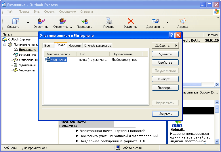The image size is (221, 152).
Task: Click the Подключение column header
Action: pyautogui.click(x=126, y=54)
